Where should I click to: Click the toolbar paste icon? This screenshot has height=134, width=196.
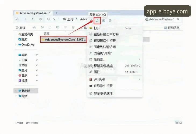pos(50,27)
